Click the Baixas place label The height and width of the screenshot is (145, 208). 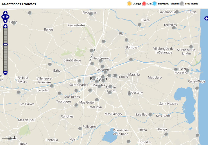point(49,29)
